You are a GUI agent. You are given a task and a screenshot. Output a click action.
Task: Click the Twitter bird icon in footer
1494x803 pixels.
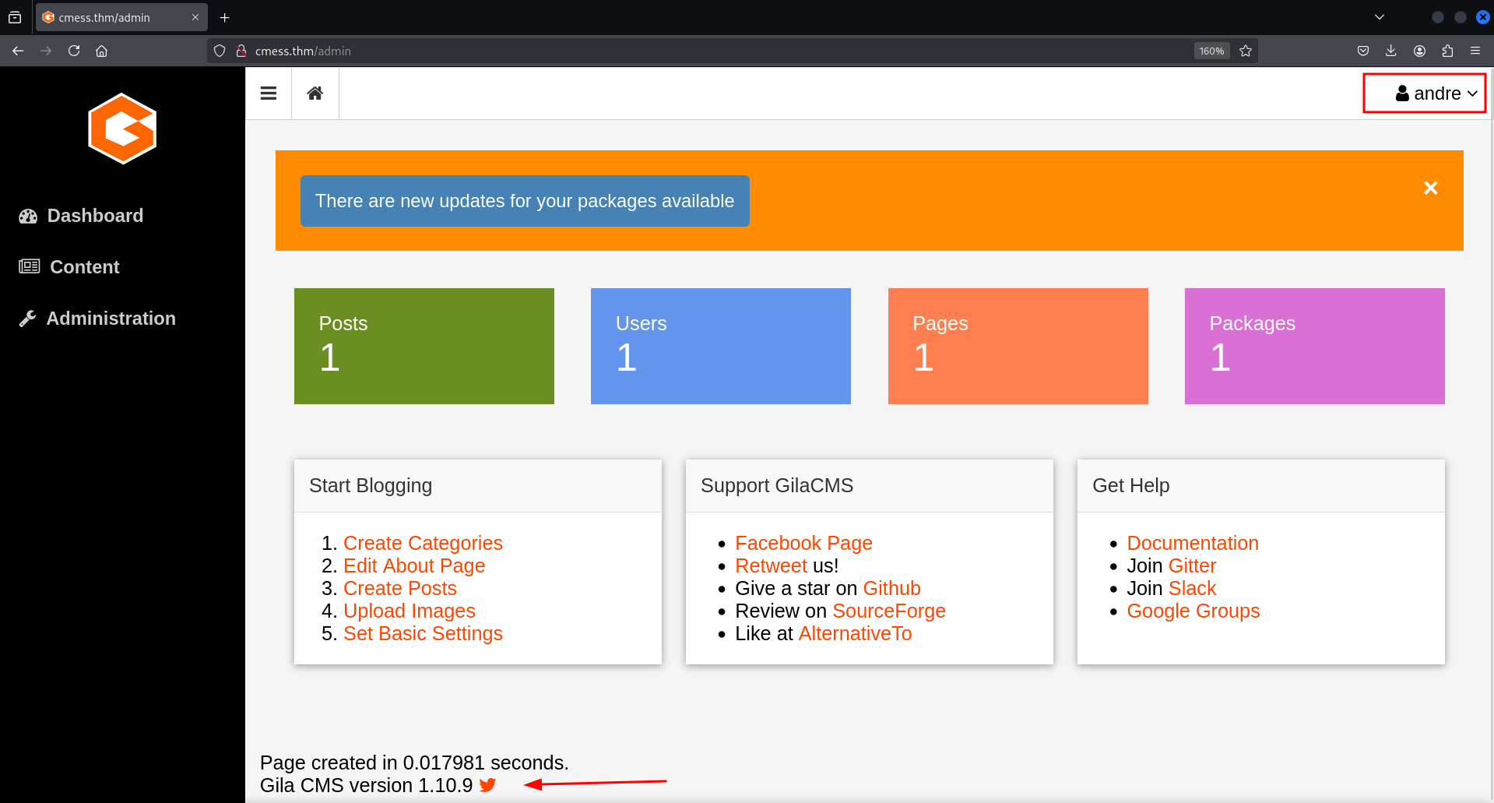click(488, 785)
